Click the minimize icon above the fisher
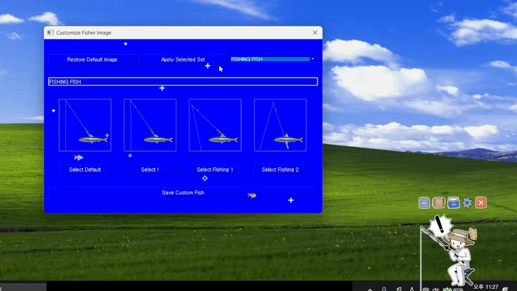Viewport: 517px width, 291px height. click(425, 202)
